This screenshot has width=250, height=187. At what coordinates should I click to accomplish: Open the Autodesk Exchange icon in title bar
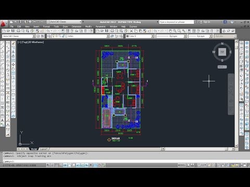point(225,22)
